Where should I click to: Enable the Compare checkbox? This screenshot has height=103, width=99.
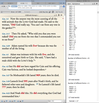pyautogui.click(x=23, y=12)
